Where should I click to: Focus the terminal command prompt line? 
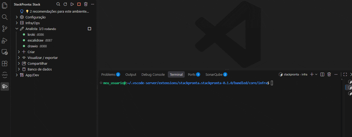pos(188,83)
